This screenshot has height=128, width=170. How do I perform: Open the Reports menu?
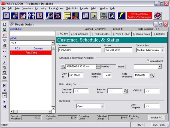pyautogui.click(x=84, y=9)
